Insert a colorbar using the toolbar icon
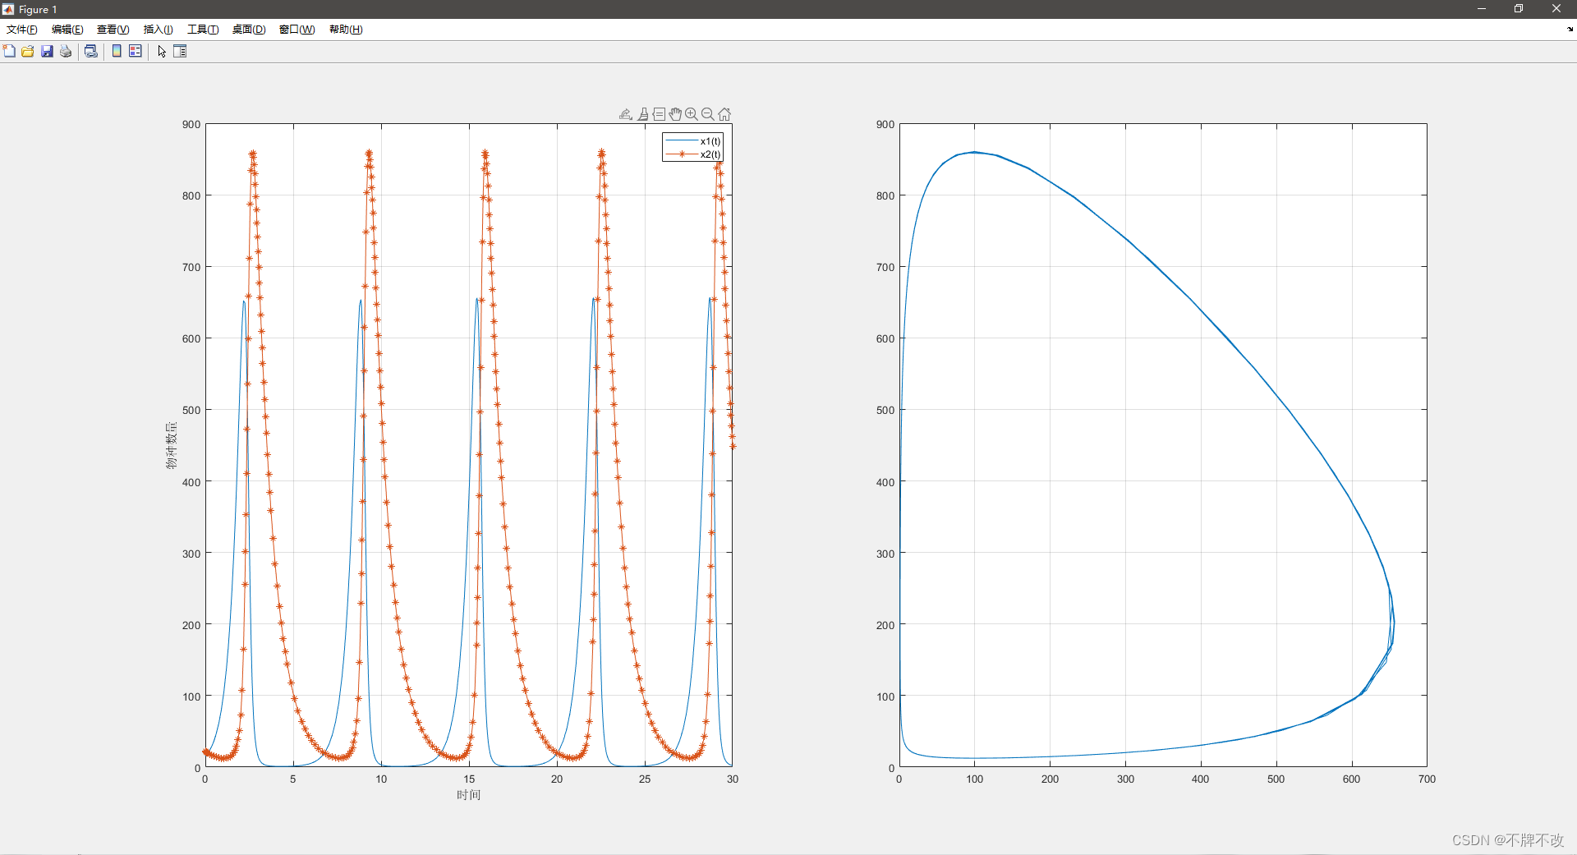This screenshot has width=1577, height=855. [x=117, y=51]
